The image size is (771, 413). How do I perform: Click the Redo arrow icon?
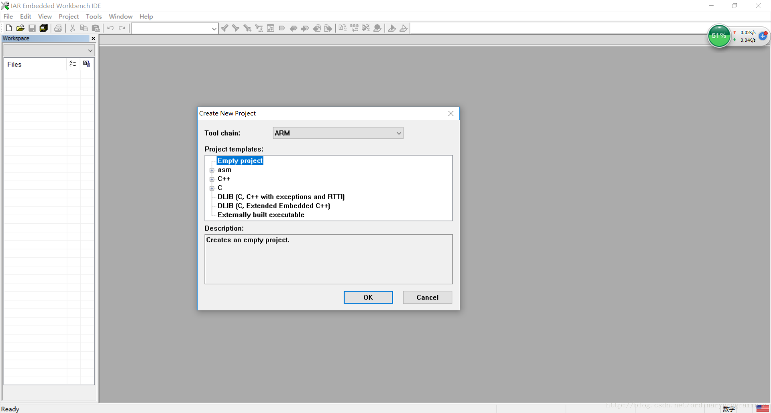tap(122, 28)
